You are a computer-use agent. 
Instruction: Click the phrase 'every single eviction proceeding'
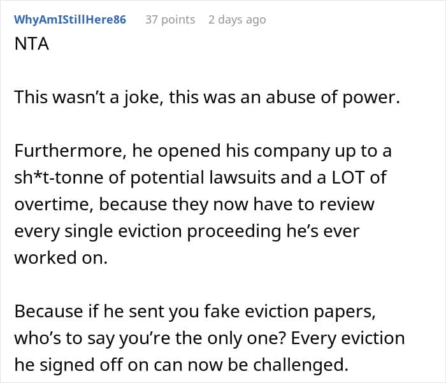(148, 231)
